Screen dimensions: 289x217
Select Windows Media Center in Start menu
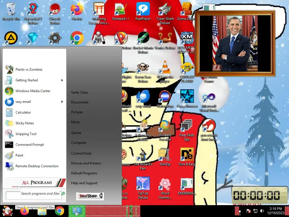coord(34,91)
